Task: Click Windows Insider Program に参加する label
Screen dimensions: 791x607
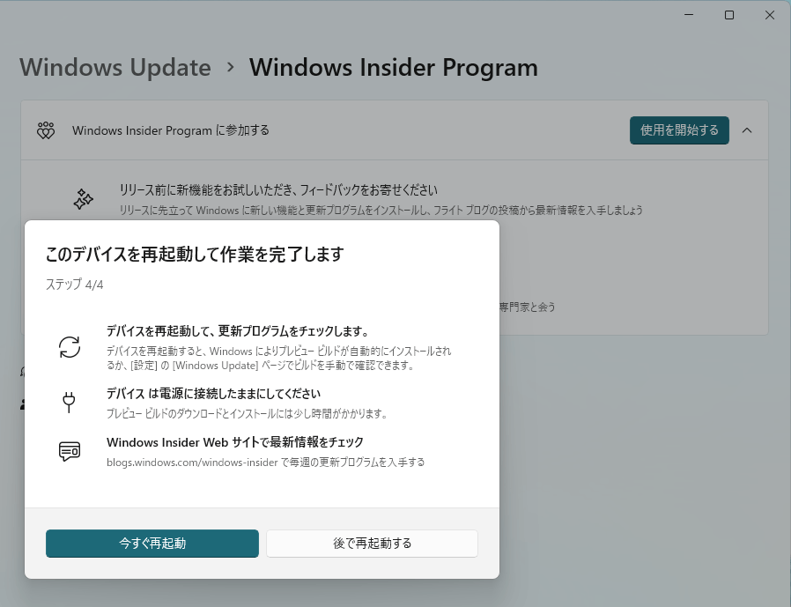Action: tap(171, 130)
